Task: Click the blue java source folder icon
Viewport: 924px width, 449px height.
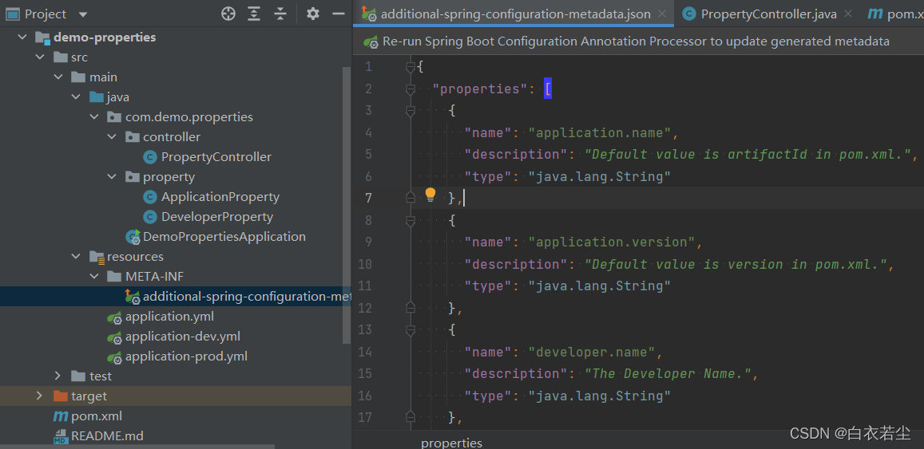Action: (97, 97)
